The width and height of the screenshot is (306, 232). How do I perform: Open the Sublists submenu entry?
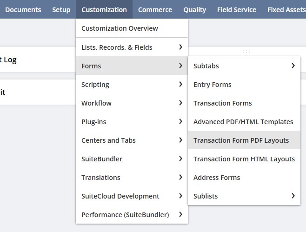click(x=244, y=196)
